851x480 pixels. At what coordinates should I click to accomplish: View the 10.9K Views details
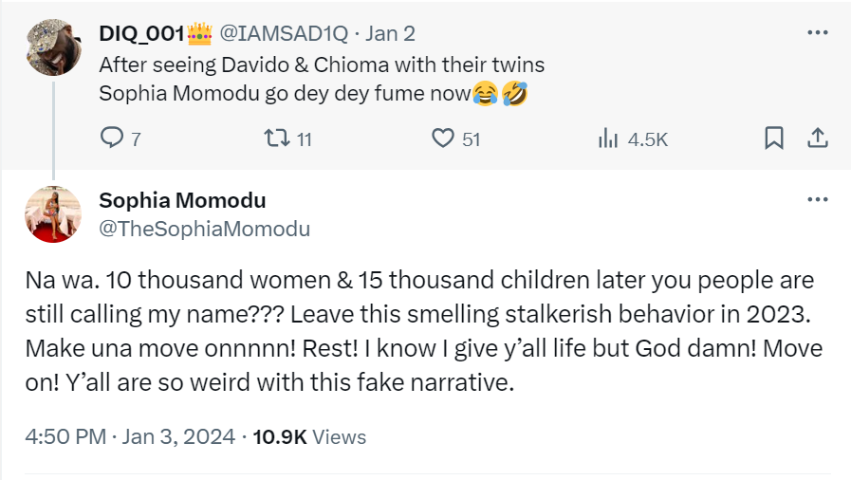pos(311,437)
